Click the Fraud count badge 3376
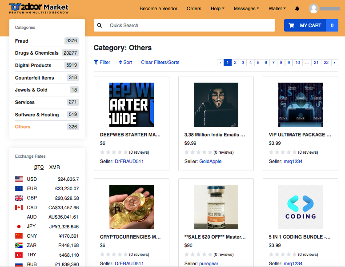The image size is (345, 267). pyautogui.click(x=72, y=41)
